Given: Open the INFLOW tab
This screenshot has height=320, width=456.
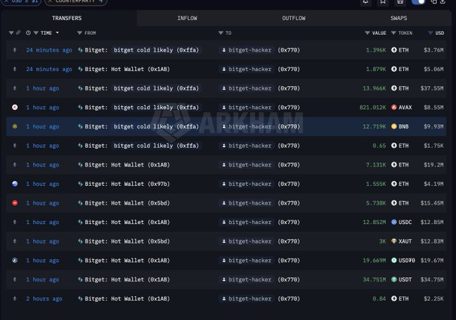Looking at the screenshot, I should click(187, 18).
